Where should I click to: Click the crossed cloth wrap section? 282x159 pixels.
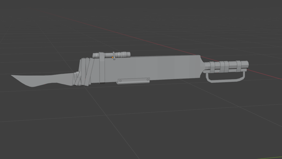pyautogui.click(x=83, y=72)
